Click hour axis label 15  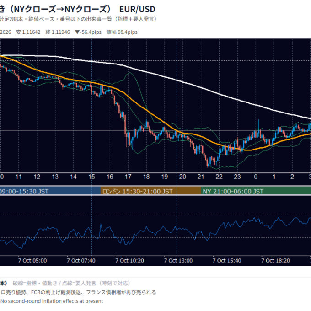pyautogui.click(x=91, y=177)
